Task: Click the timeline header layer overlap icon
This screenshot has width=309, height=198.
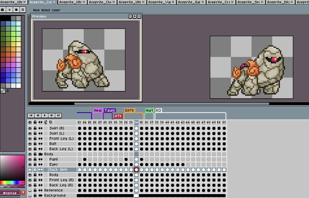Action: click(x=51, y=122)
